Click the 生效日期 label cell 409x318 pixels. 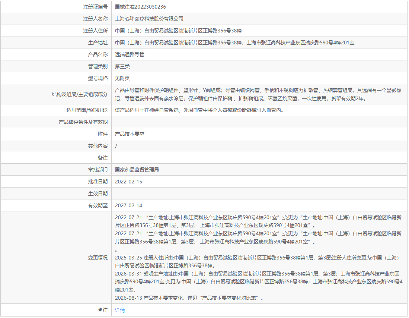click(x=56, y=193)
